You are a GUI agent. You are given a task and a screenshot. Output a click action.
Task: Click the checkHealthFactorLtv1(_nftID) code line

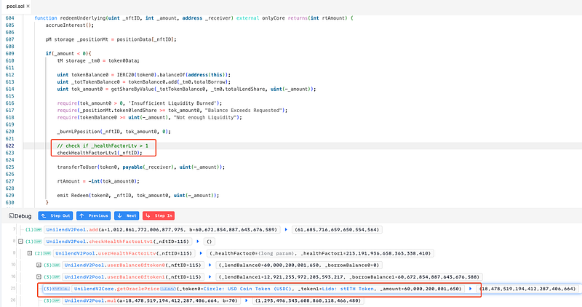click(105, 153)
